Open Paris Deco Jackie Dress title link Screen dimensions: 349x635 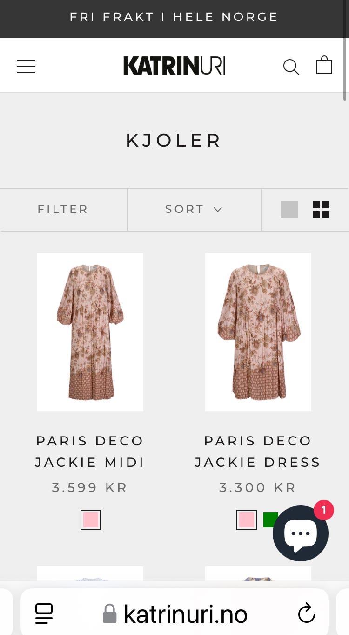tap(258, 451)
